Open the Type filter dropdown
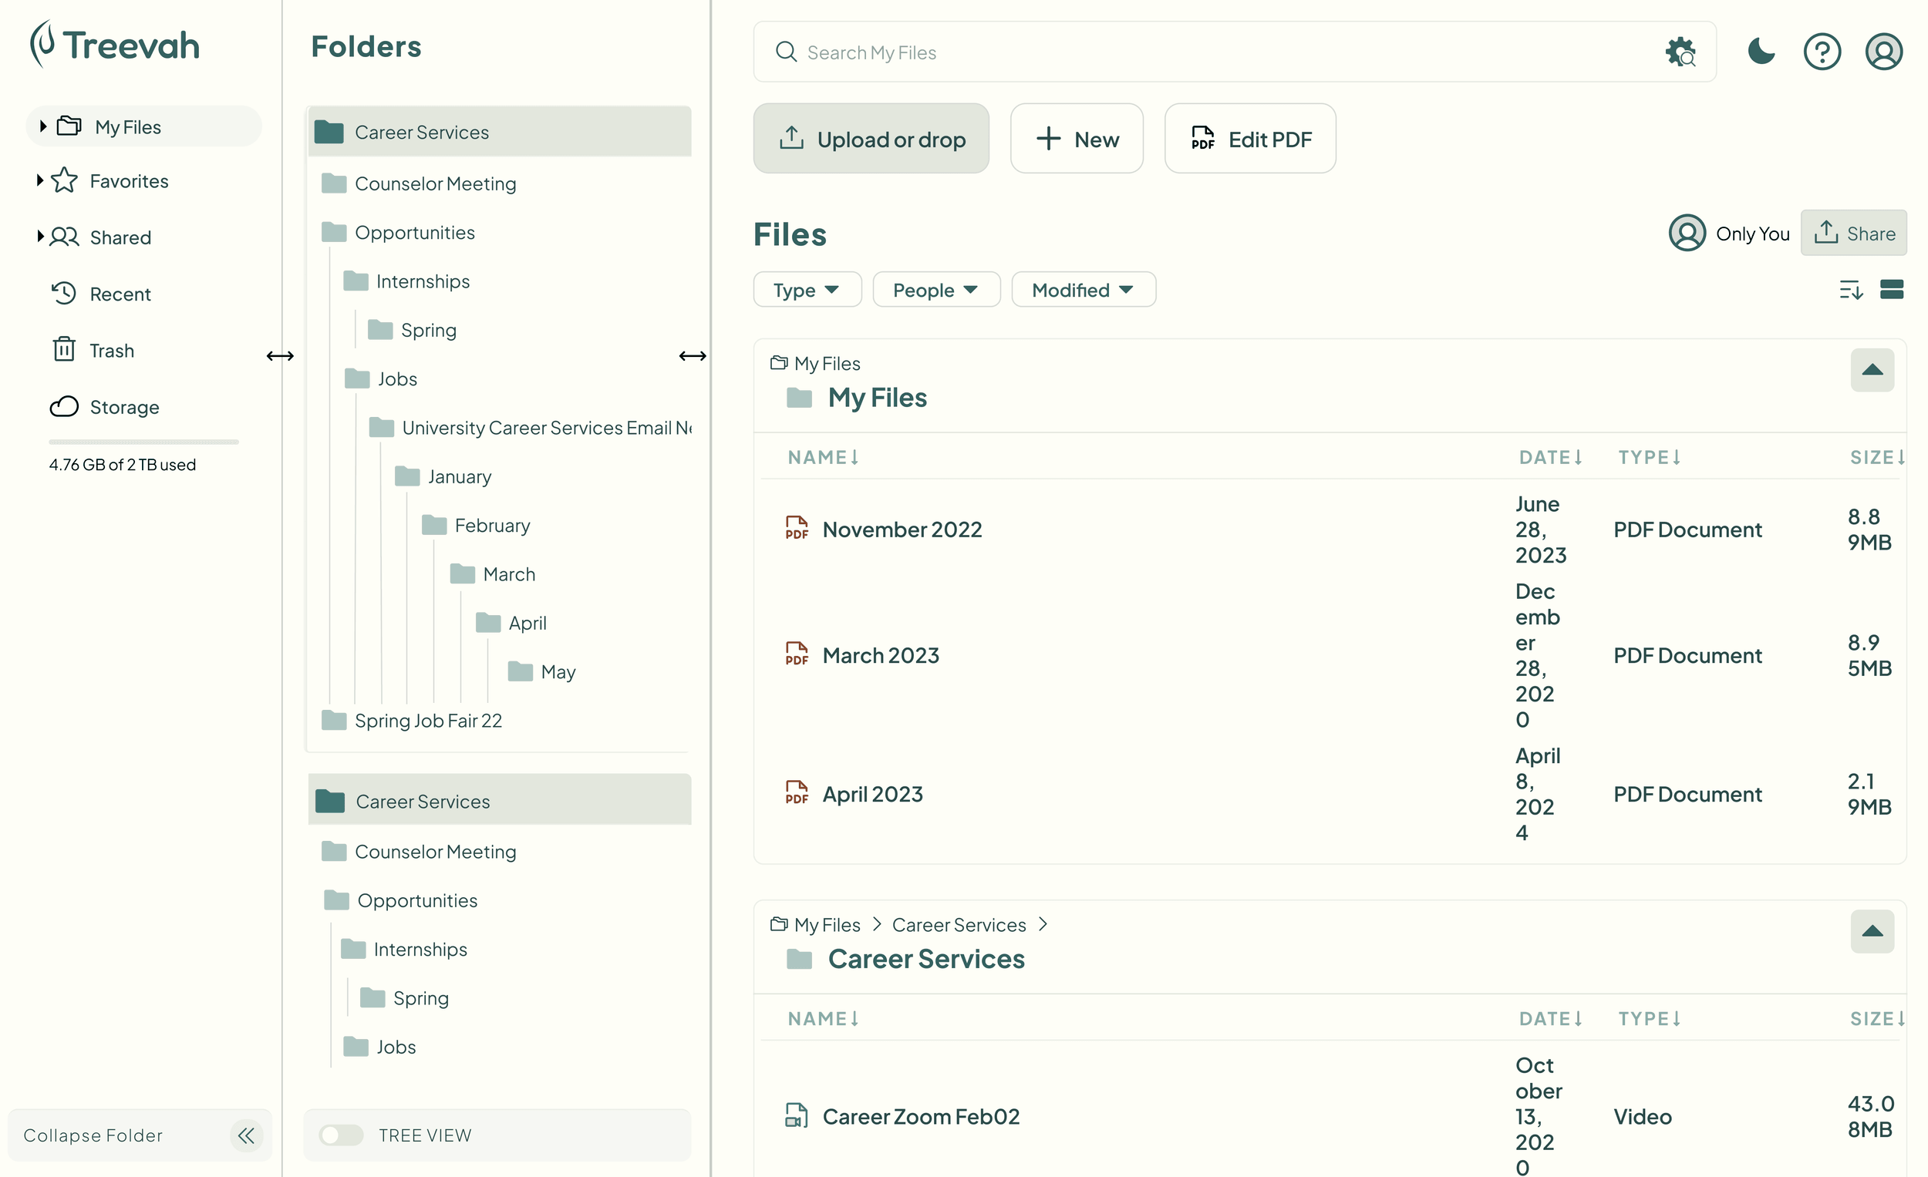The image size is (1928, 1177). pos(807,290)
